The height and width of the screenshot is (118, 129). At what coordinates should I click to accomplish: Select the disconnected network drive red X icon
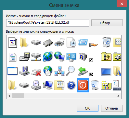pos(36,72)
